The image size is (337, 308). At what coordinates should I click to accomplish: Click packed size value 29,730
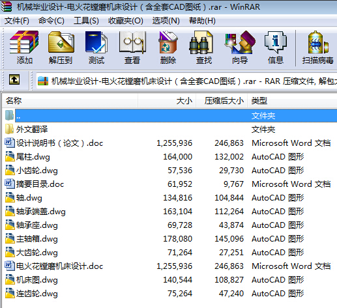[231, 171]
